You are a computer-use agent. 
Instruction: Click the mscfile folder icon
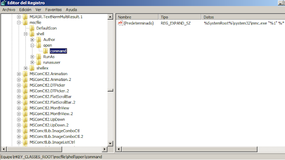click(x=25, y=23)
